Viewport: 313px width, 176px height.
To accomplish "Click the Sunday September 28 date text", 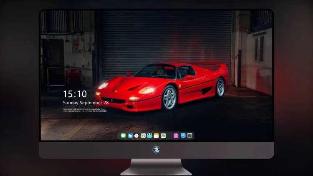I will (86, 103).
